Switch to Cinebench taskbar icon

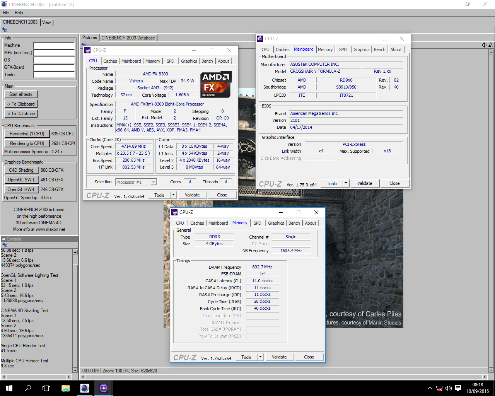(x=85, y=388)
